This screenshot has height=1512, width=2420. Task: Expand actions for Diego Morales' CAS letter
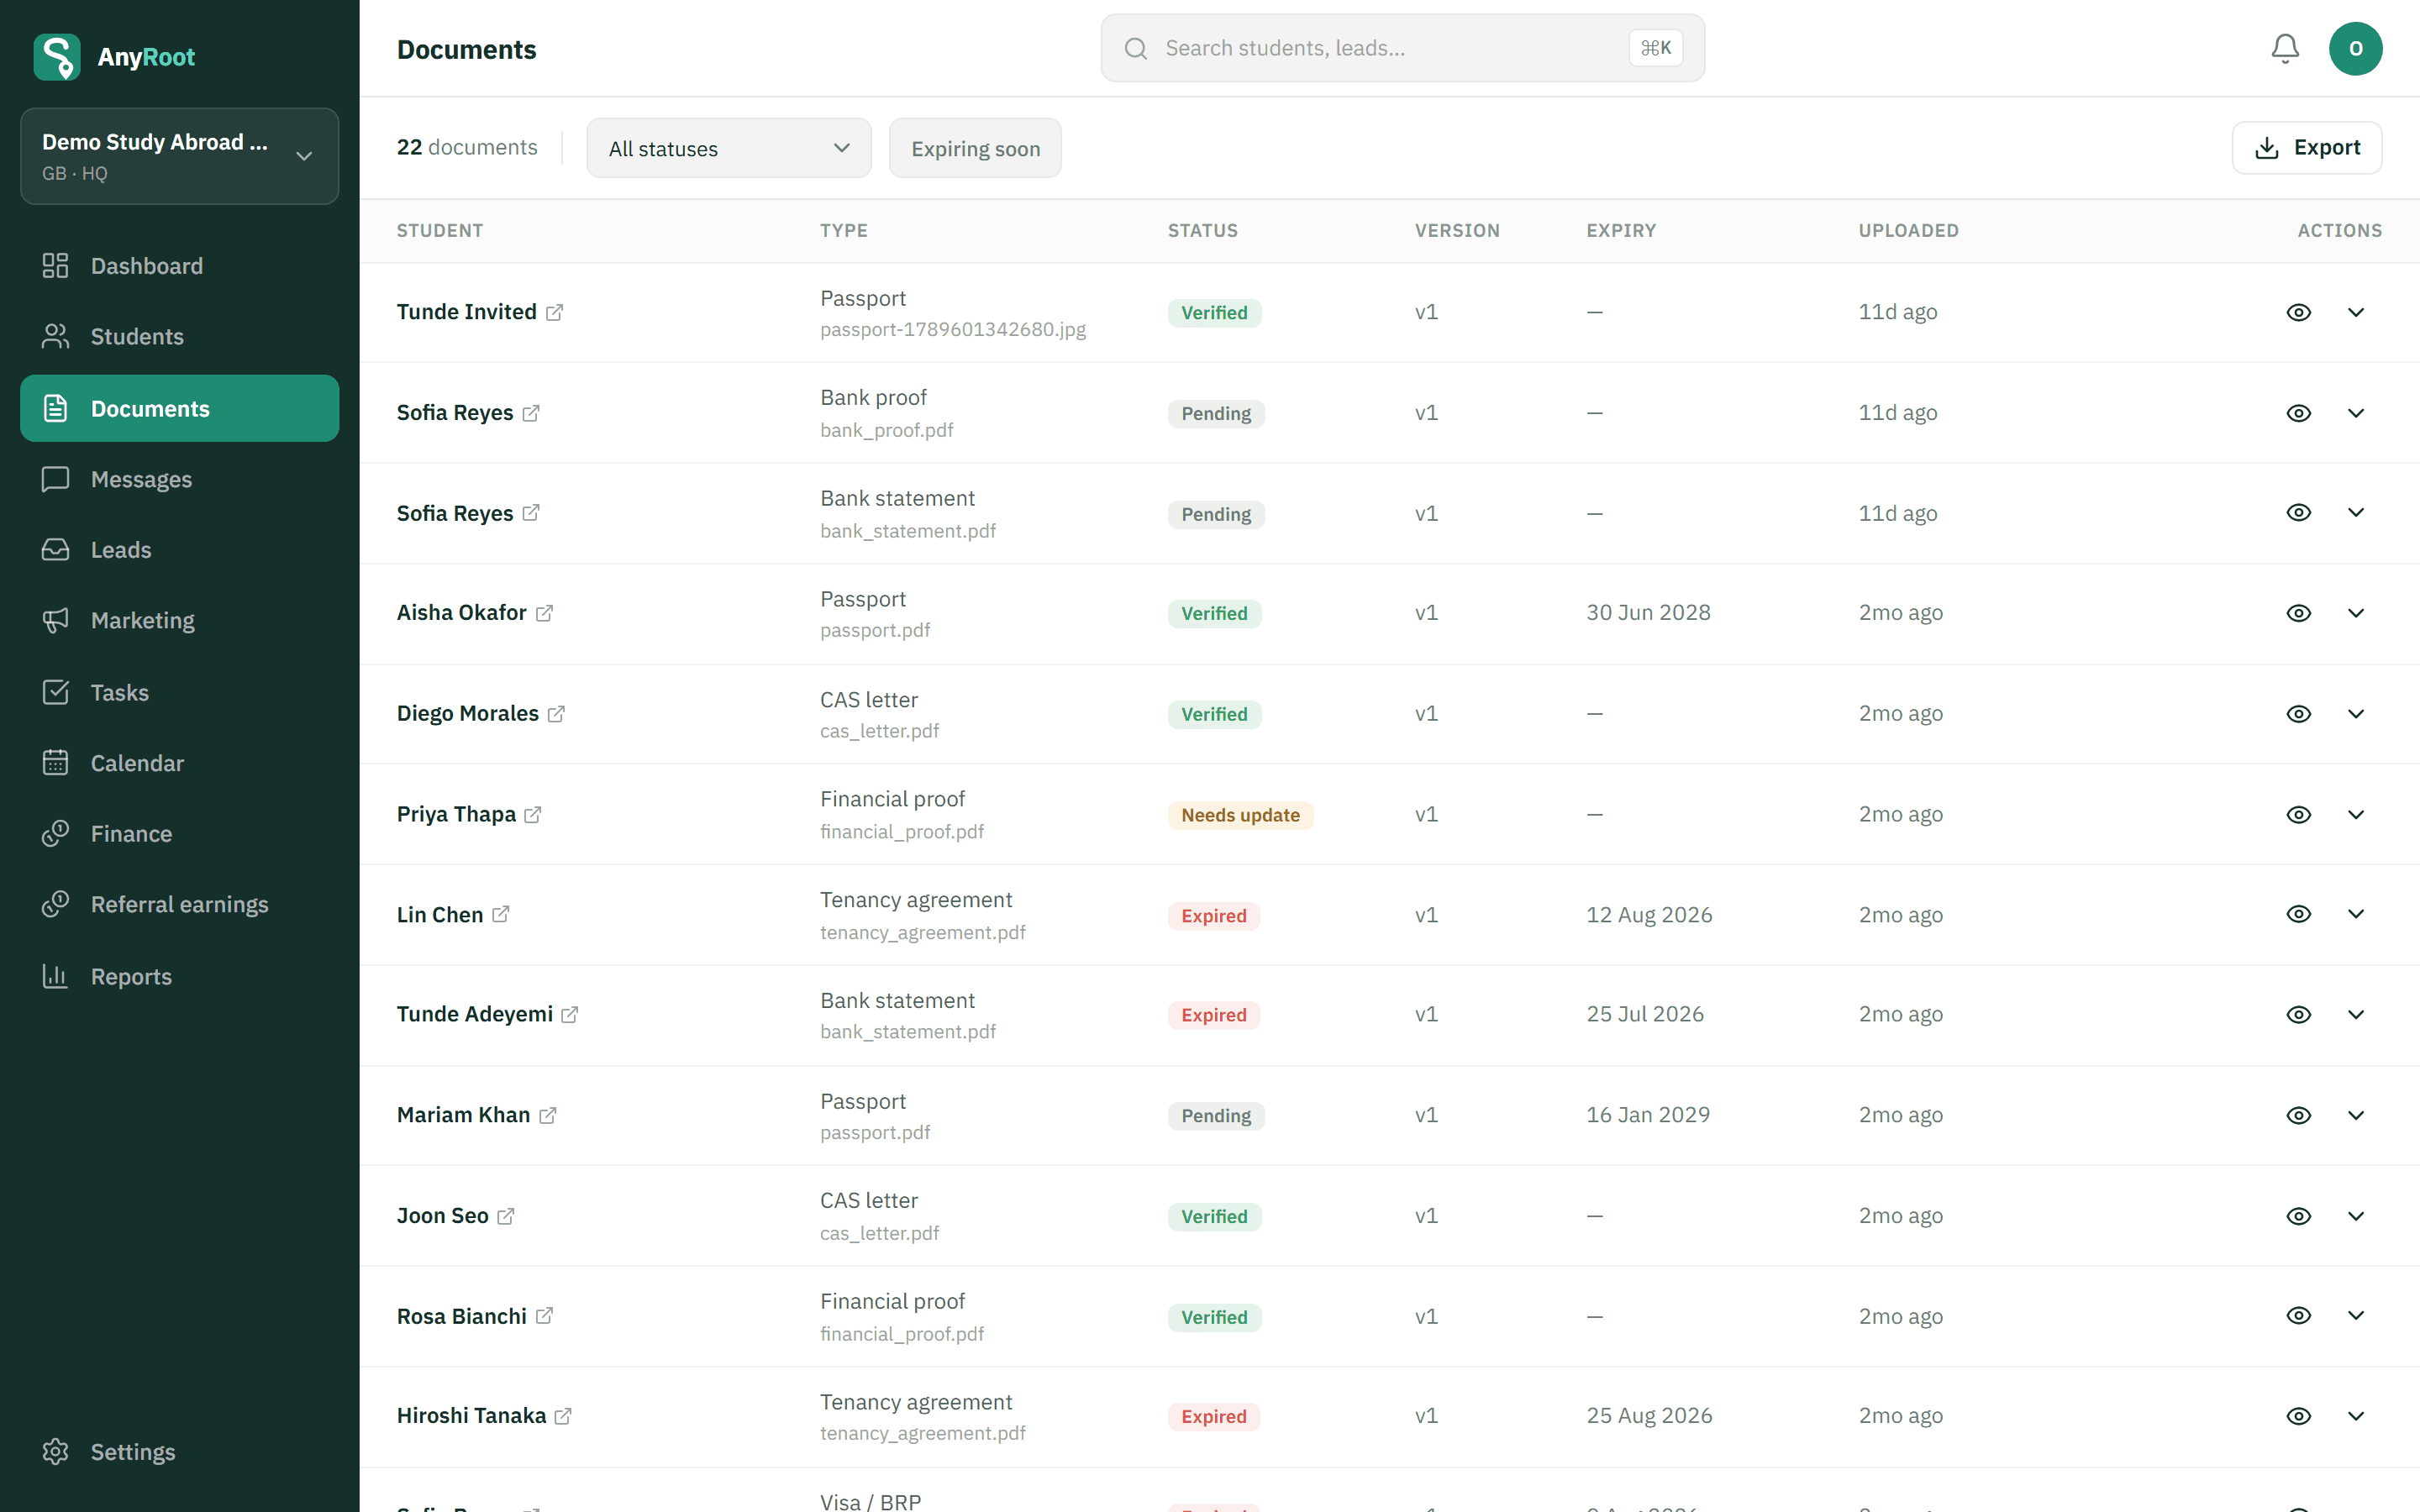2356,714
